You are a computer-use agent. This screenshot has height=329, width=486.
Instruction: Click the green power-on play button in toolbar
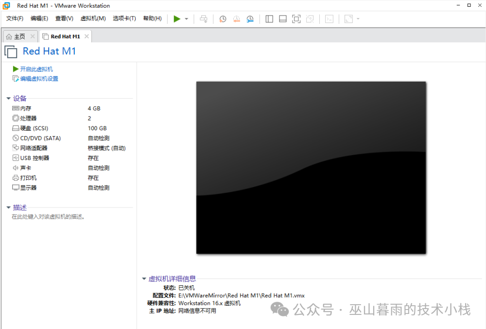point(177,19)
